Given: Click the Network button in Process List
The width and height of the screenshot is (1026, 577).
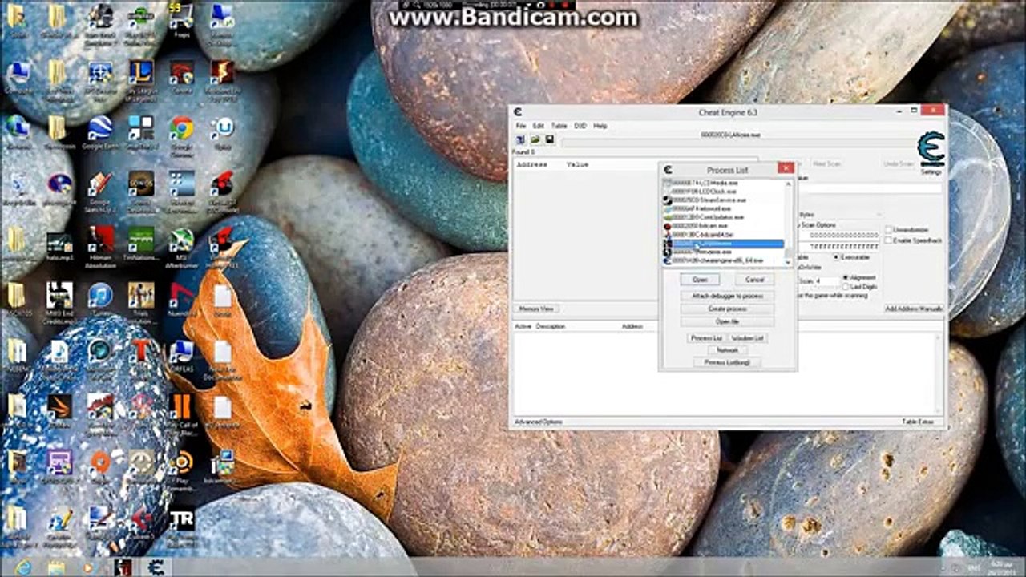Looking at the screenshot, I should click(728, 350).
